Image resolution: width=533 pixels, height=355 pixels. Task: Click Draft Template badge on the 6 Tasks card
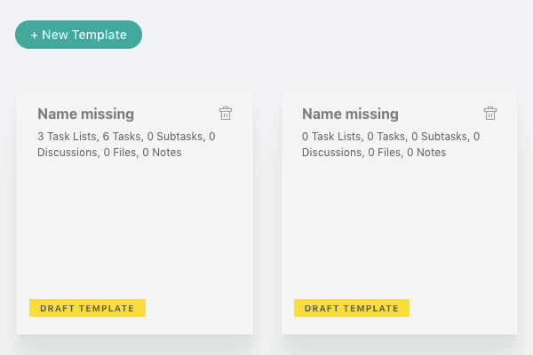click(x=87, y=308)
